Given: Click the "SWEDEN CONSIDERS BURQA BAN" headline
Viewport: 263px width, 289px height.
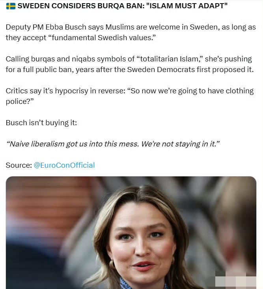Looking at the screenshot, I should coord(81,6).
